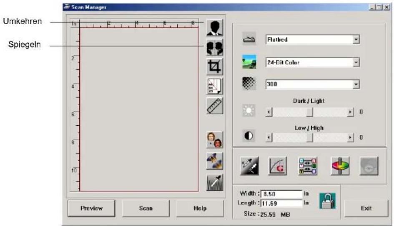
Task: Expand the Flatbed source dropdown
Action: coord(356,40)
